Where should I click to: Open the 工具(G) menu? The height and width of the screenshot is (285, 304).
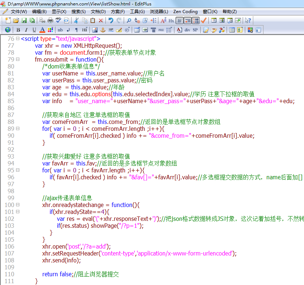pos(137,12)
